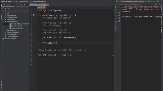163x91 pixels.
Task: Open help question mark in Run panel
Action: point(116,31)
